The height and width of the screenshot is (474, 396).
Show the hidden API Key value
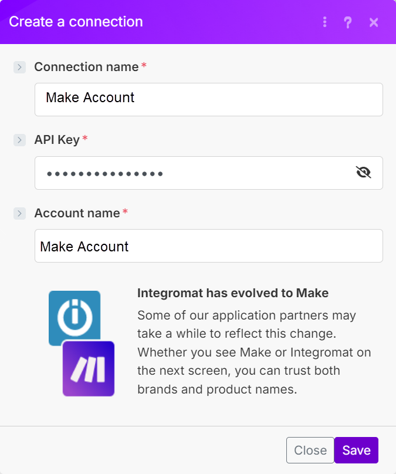[x=364, y=172]
